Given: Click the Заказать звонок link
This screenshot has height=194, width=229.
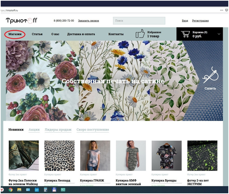Looking at the screenshot, I should [89, 21].
